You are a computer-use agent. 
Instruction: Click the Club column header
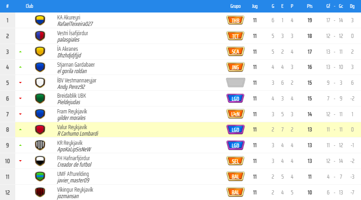(30, 6)
